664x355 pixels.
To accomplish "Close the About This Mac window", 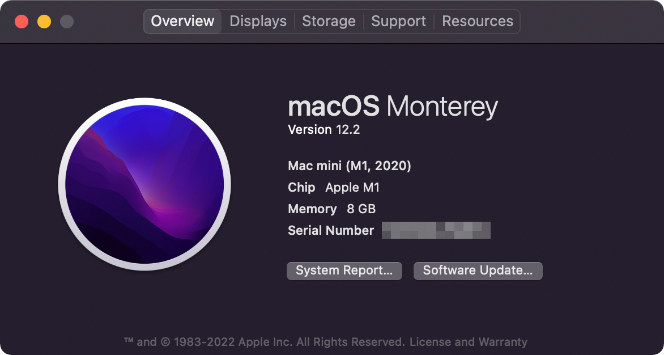I will pyautogui.click(x=22, y=22).
